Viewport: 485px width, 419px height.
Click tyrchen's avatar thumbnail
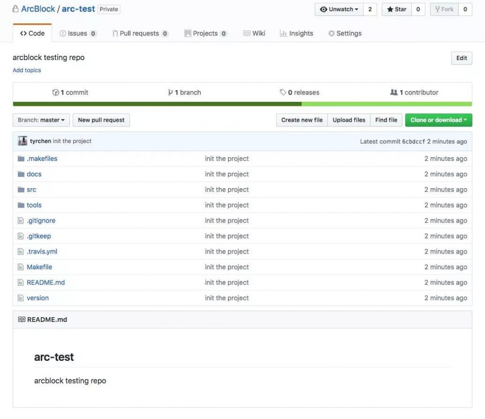coord(23,141)
